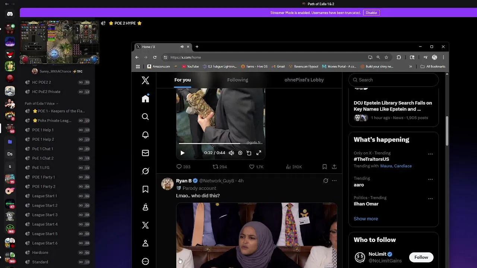The image size is (477, 268).
Task: Like the video post with 1.7K likes
Action: 256,167
